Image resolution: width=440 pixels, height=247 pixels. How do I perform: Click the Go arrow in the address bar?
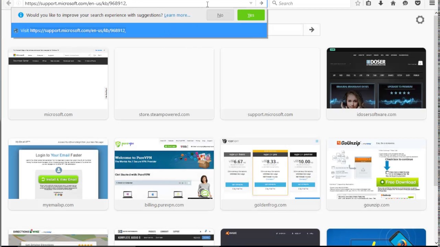tap(261, 3)
